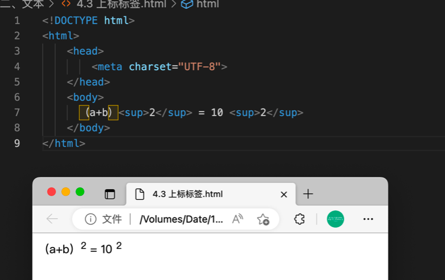445x280 pixels.
Task: Click the read aloud icon
Action: [x=238, y=219]
